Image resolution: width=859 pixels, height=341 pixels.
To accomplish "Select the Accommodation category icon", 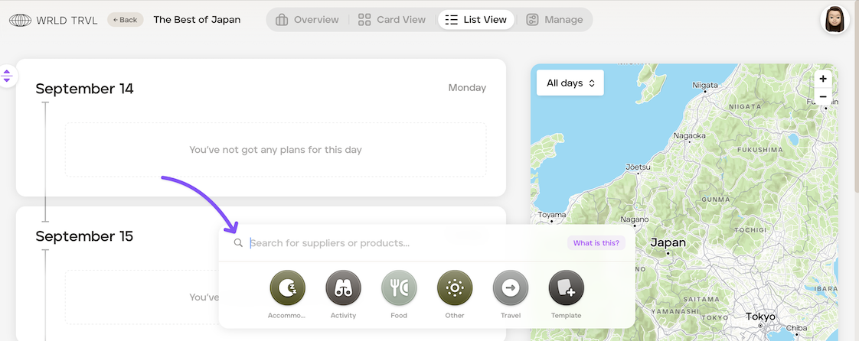I will click(x=287, y=288).
